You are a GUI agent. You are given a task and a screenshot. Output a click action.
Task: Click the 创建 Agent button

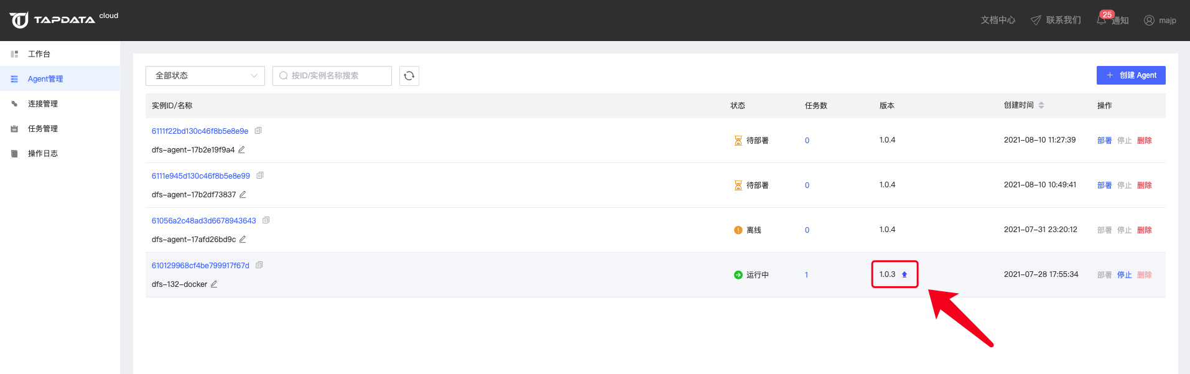[1130, 75]
